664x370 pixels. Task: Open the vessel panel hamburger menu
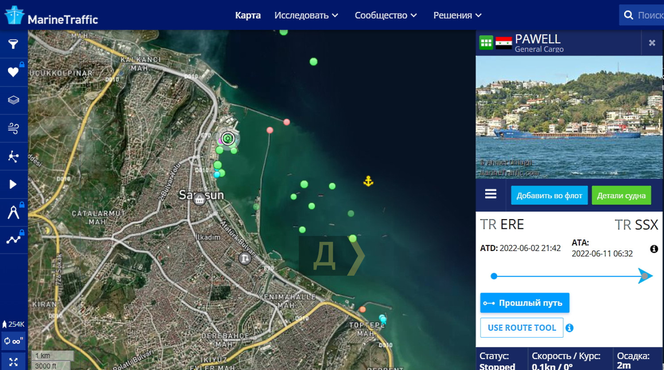pos(490,194)
